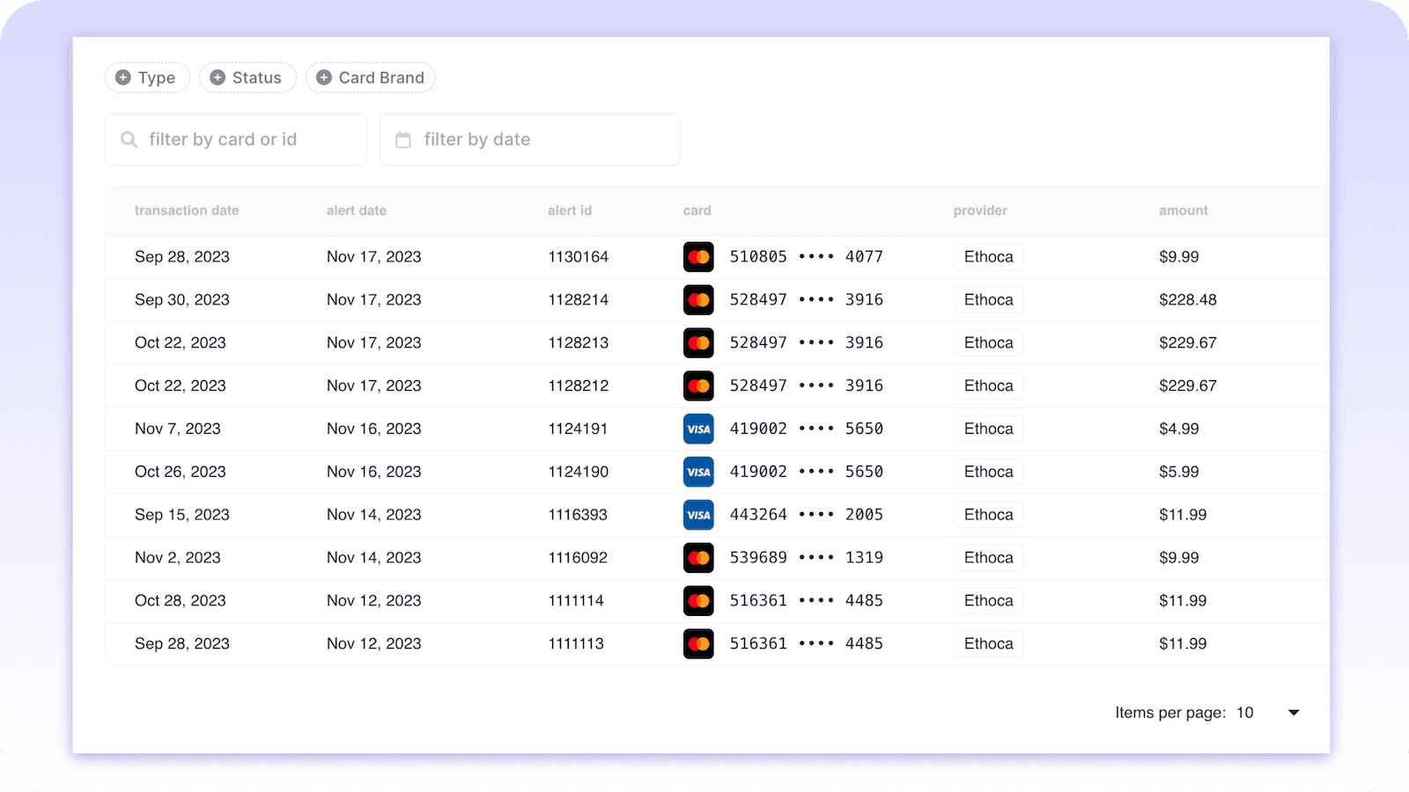Sort by the transaction date column header

tap(187, 210)
